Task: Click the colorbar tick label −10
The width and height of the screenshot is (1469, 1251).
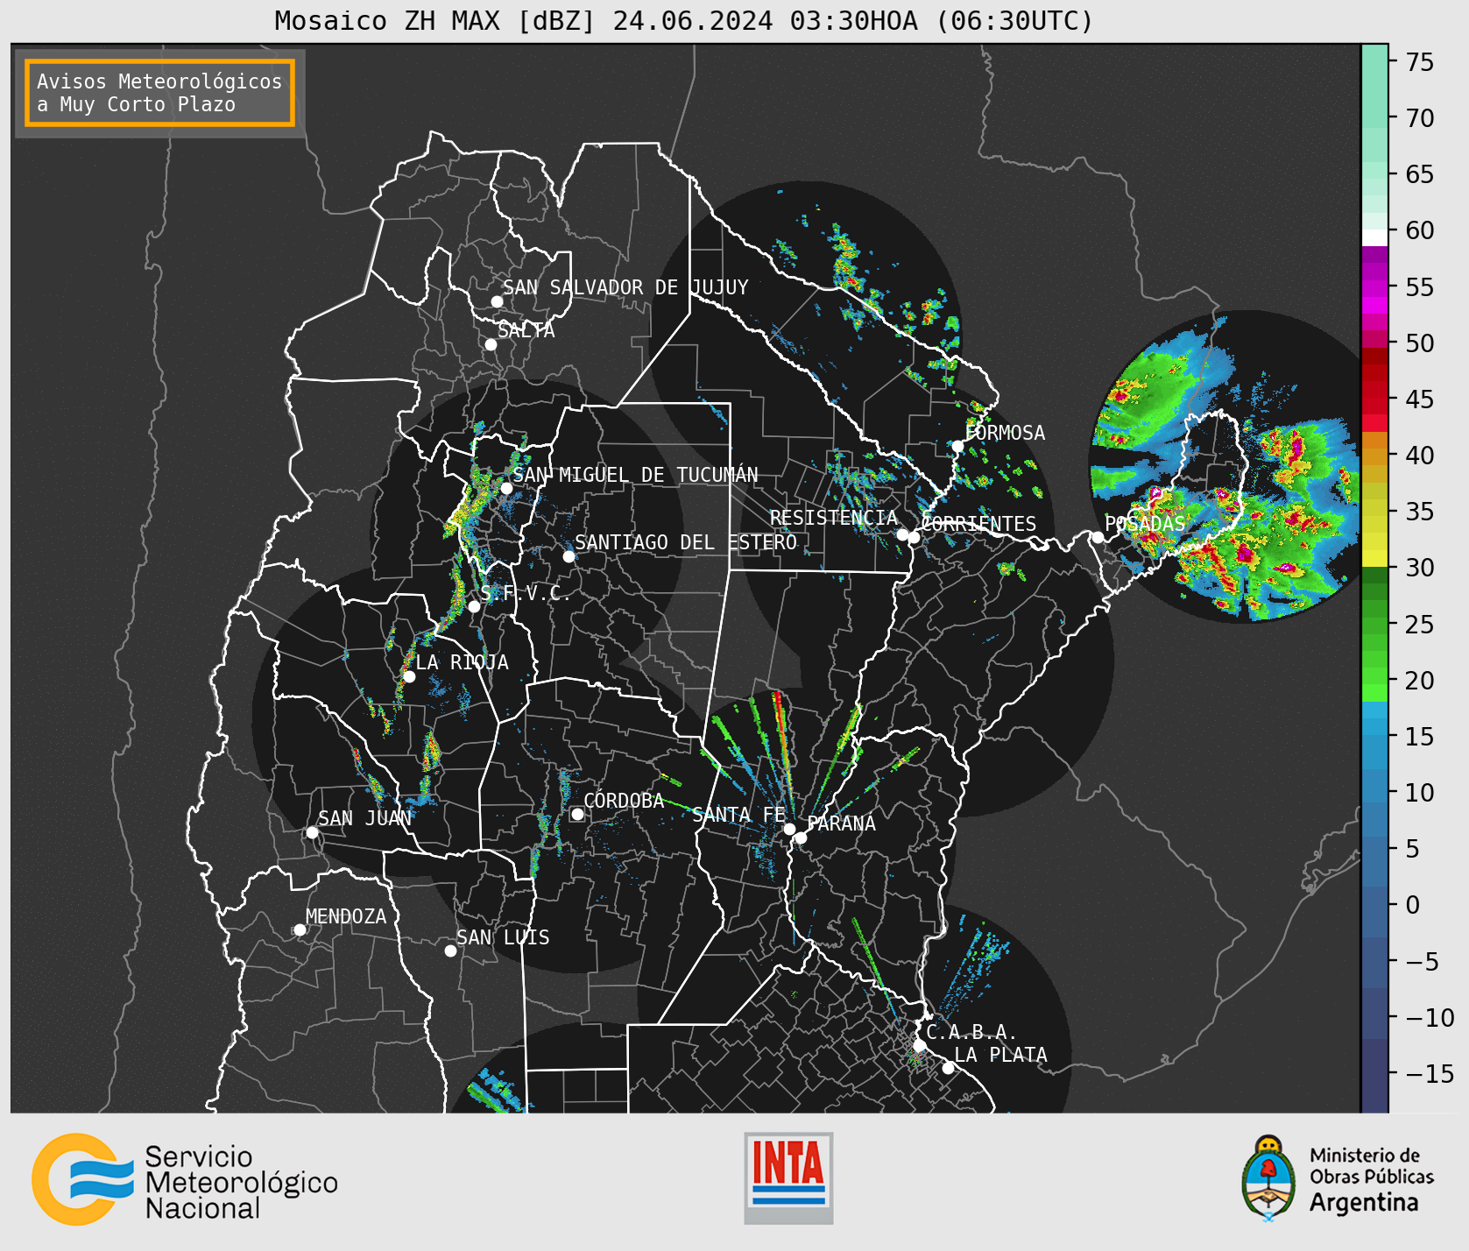Action: 1430,1017
